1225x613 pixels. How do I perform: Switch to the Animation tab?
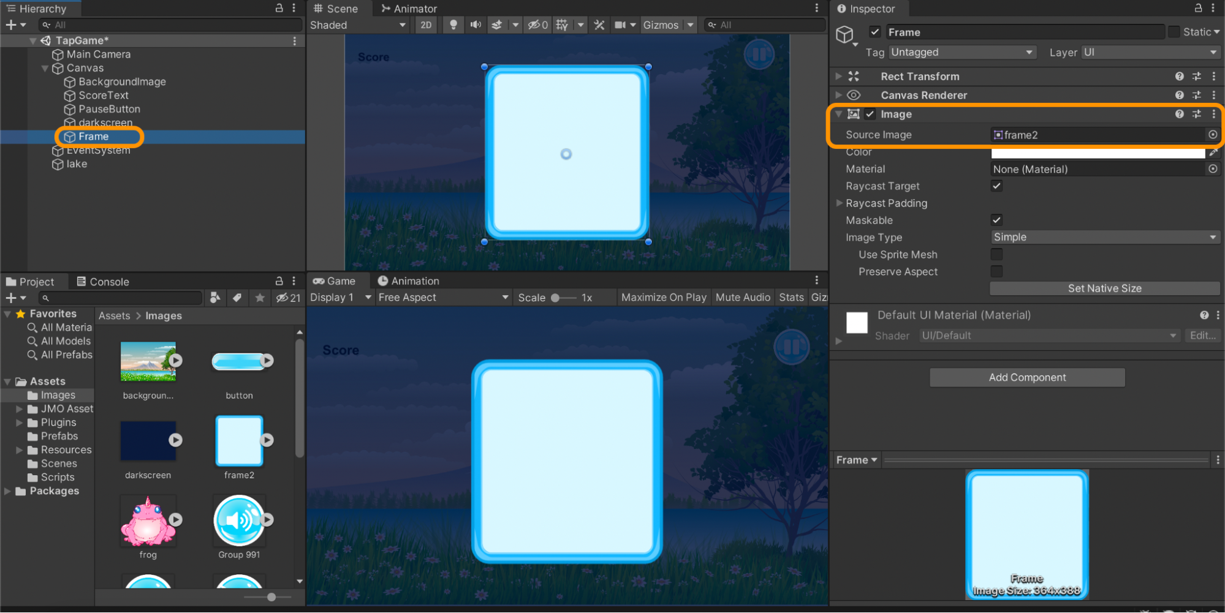(408, 281)
